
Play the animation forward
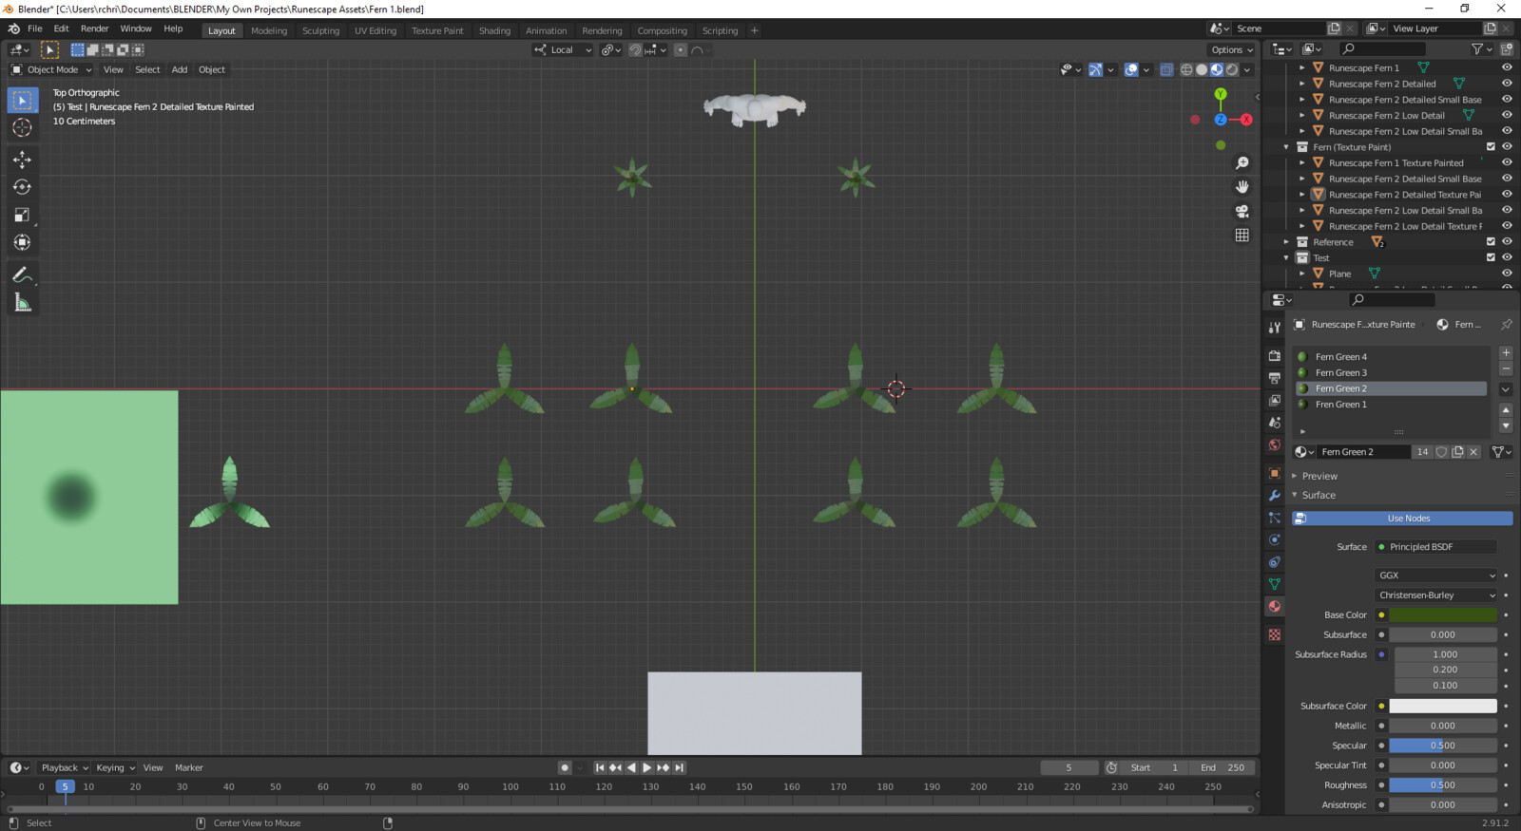coord(647,767)
